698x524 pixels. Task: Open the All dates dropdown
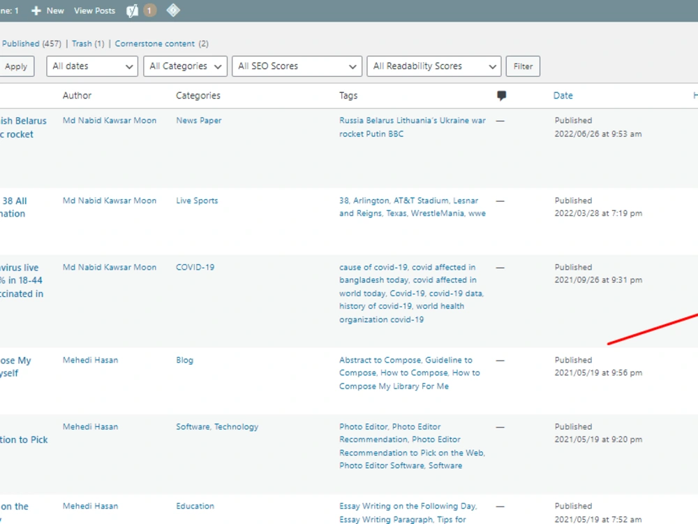(92, 66)
